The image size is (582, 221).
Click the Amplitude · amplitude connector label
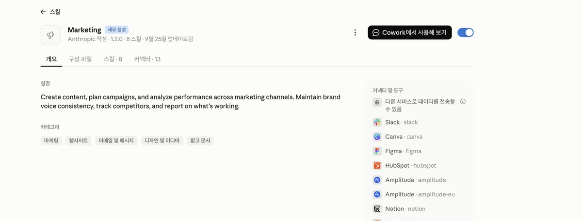[416, 180]
